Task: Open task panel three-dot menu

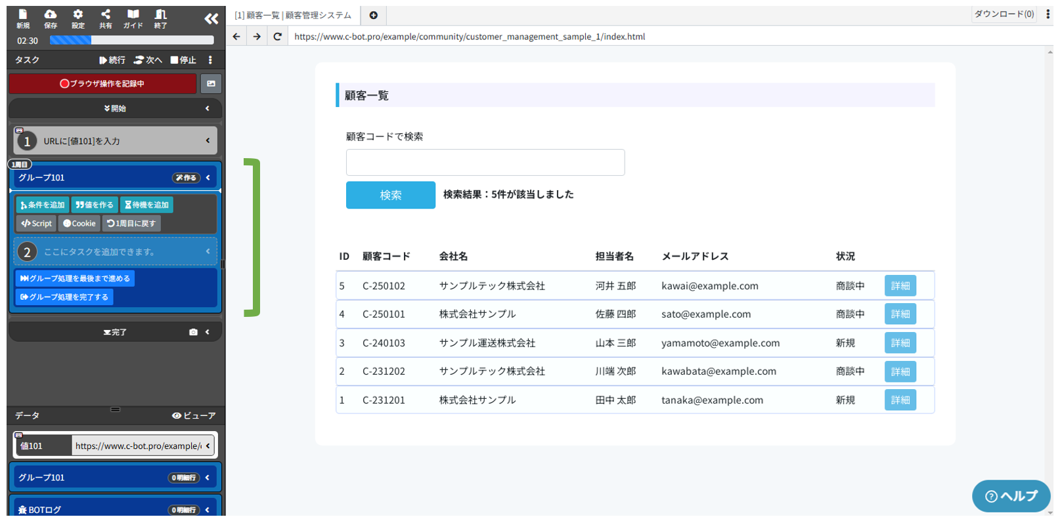Action: coord(210,60)
